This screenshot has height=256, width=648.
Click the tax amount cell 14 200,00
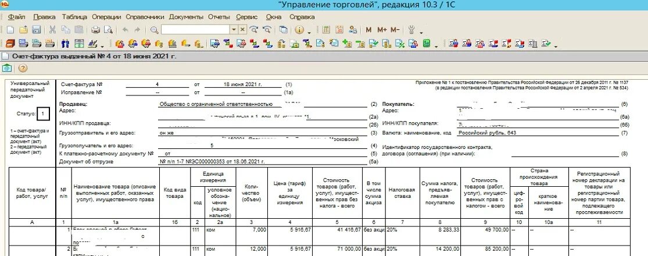tap(440, 251)
